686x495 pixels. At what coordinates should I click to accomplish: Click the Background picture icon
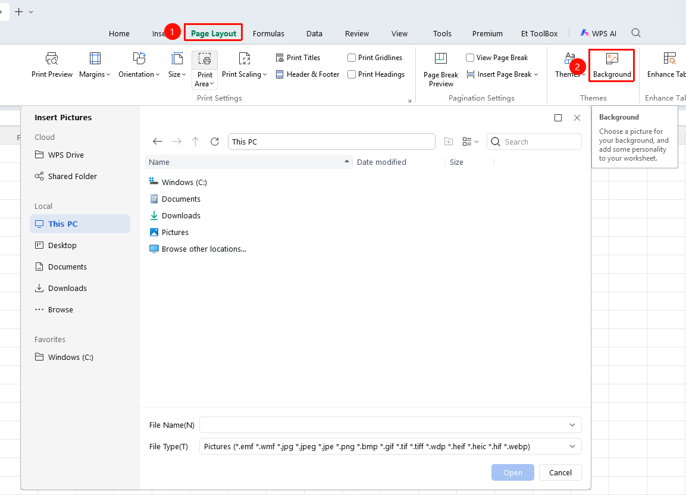click(x=612, y=58)
